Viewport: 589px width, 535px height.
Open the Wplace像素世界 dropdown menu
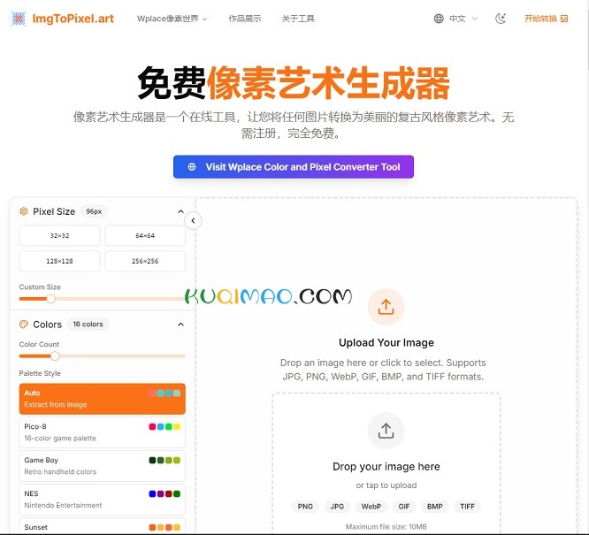click(172, 19)
